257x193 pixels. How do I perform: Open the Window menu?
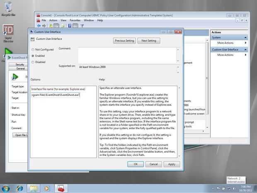[x=89, y=20]
